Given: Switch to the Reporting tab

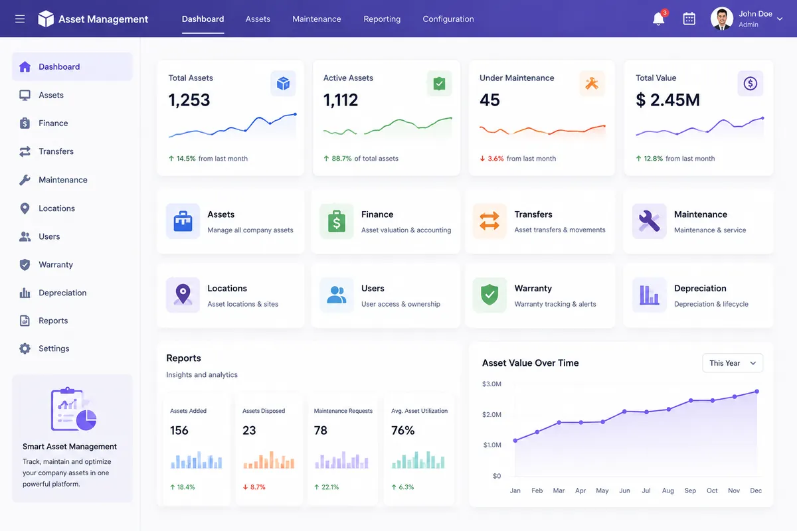Looking at the screenshot, I should [x=382, y=19].
